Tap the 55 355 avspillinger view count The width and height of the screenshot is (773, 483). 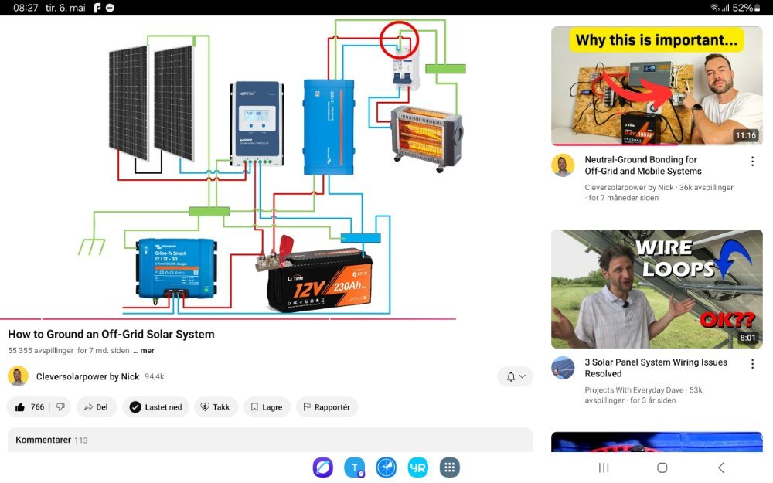(x=41, y=350)
